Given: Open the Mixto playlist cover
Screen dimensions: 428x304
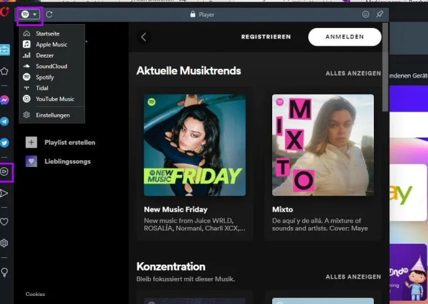Looking at the screenshot, I should click(323, 145).
